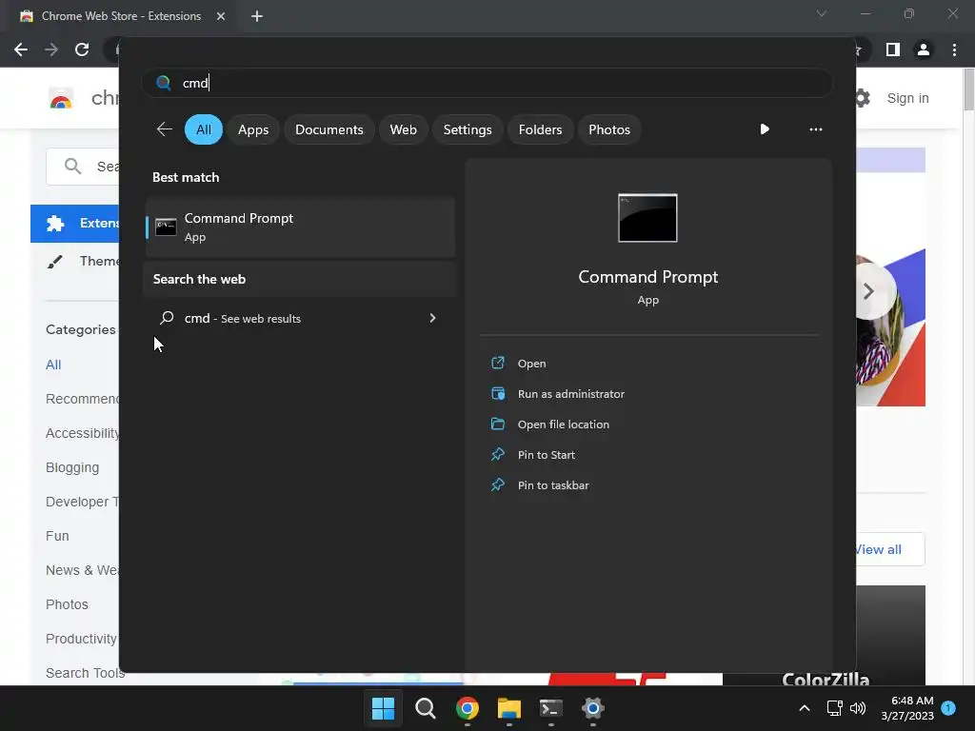Click the View all link
This screenshot has width=975, height=731.
[879, 549]
